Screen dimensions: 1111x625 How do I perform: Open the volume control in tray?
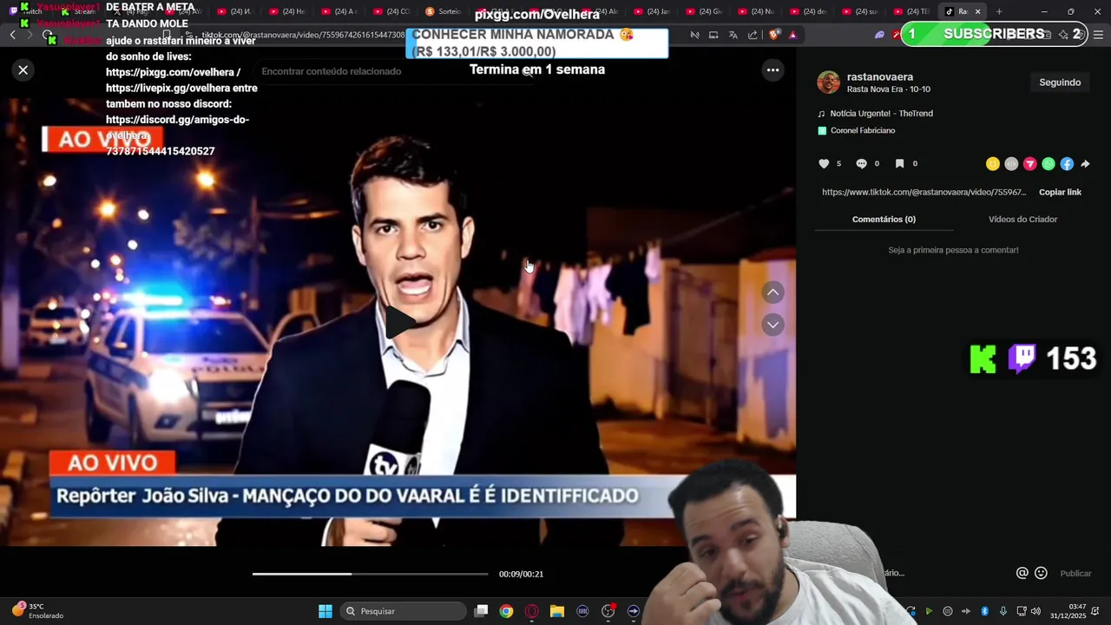1035,611
